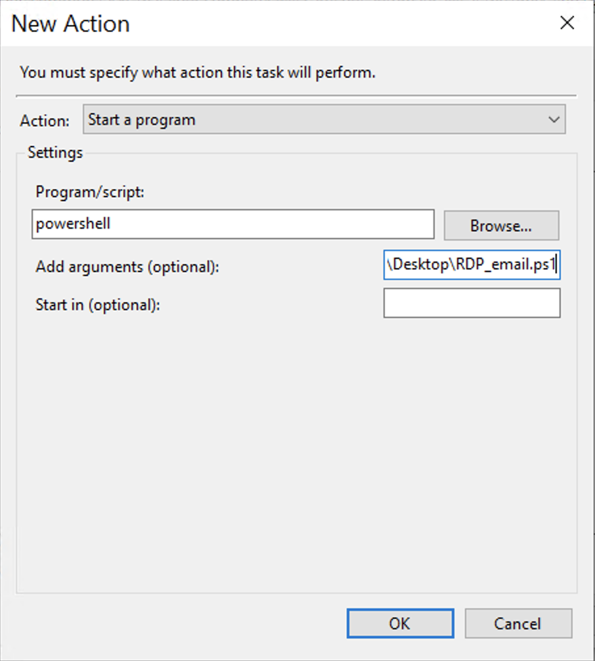The height and width of the screenshot is (661, 595).
Task: Click the Action combo box chevron arrow
Action: [555, 120]
